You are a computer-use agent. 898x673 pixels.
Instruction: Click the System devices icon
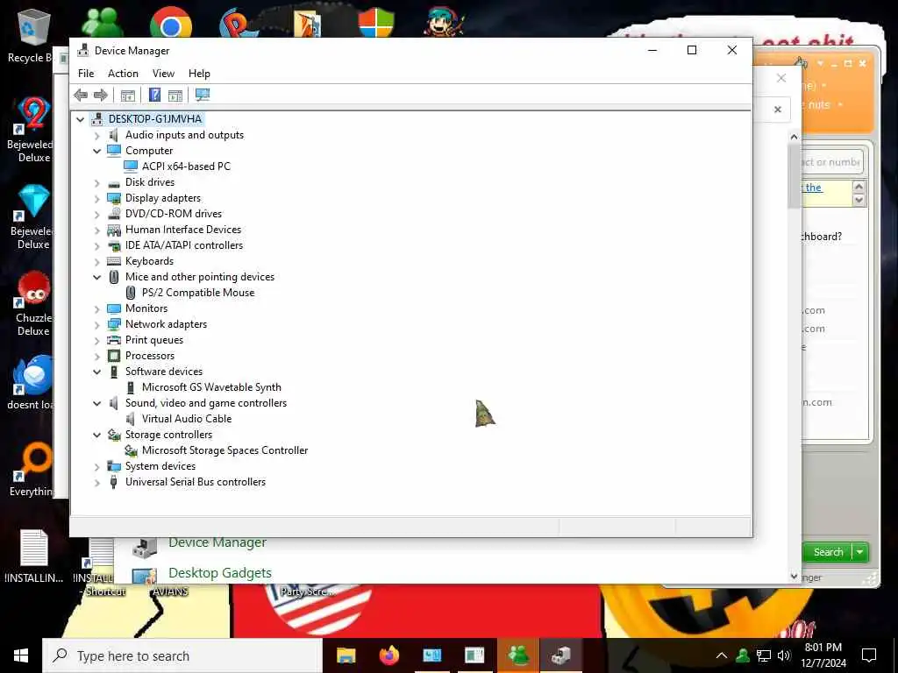114,466
